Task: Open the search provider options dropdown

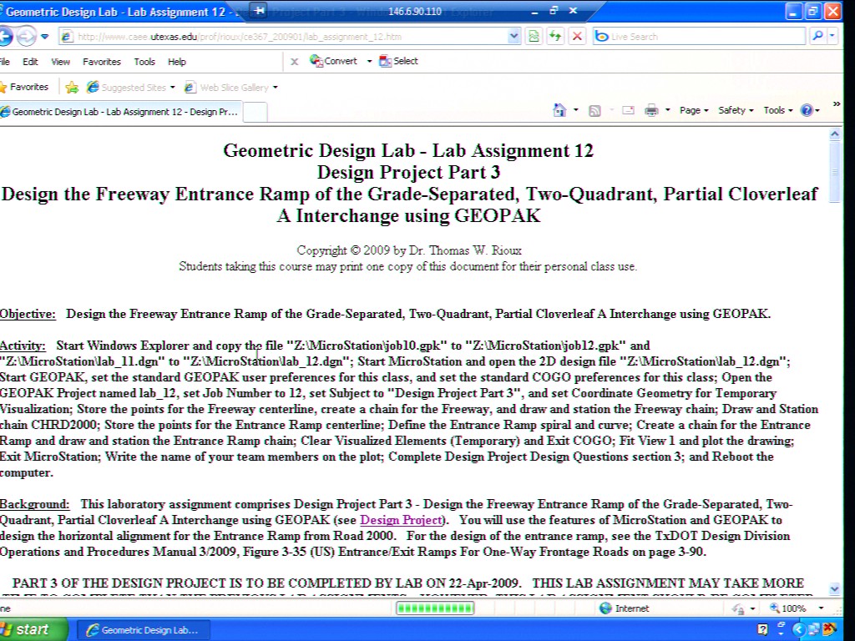Action: pyautogui.click(x=832, y=37)
